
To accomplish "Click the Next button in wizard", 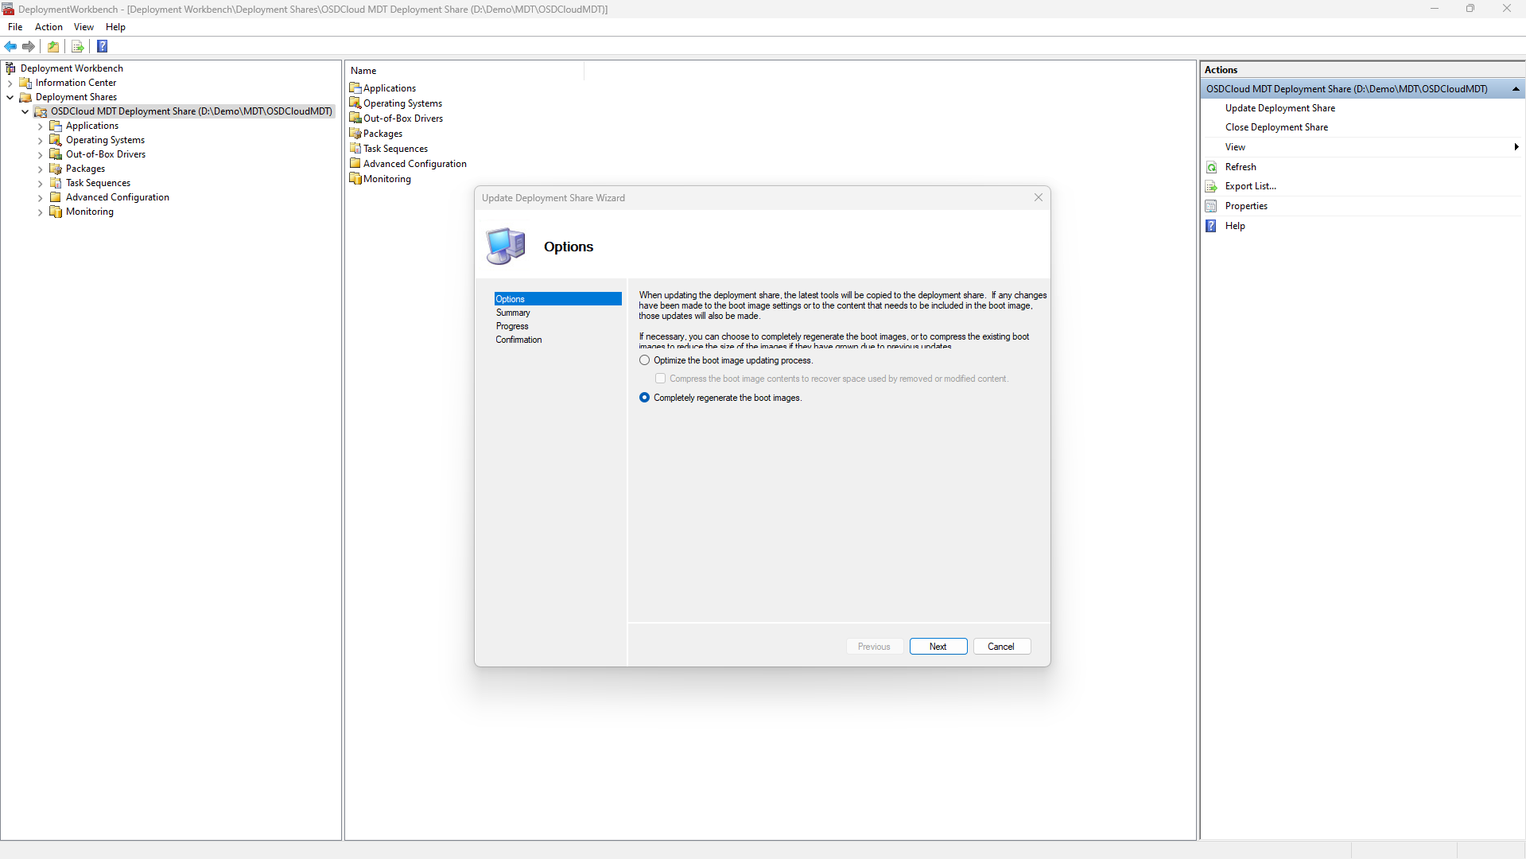I will click(x=938, y=647).
